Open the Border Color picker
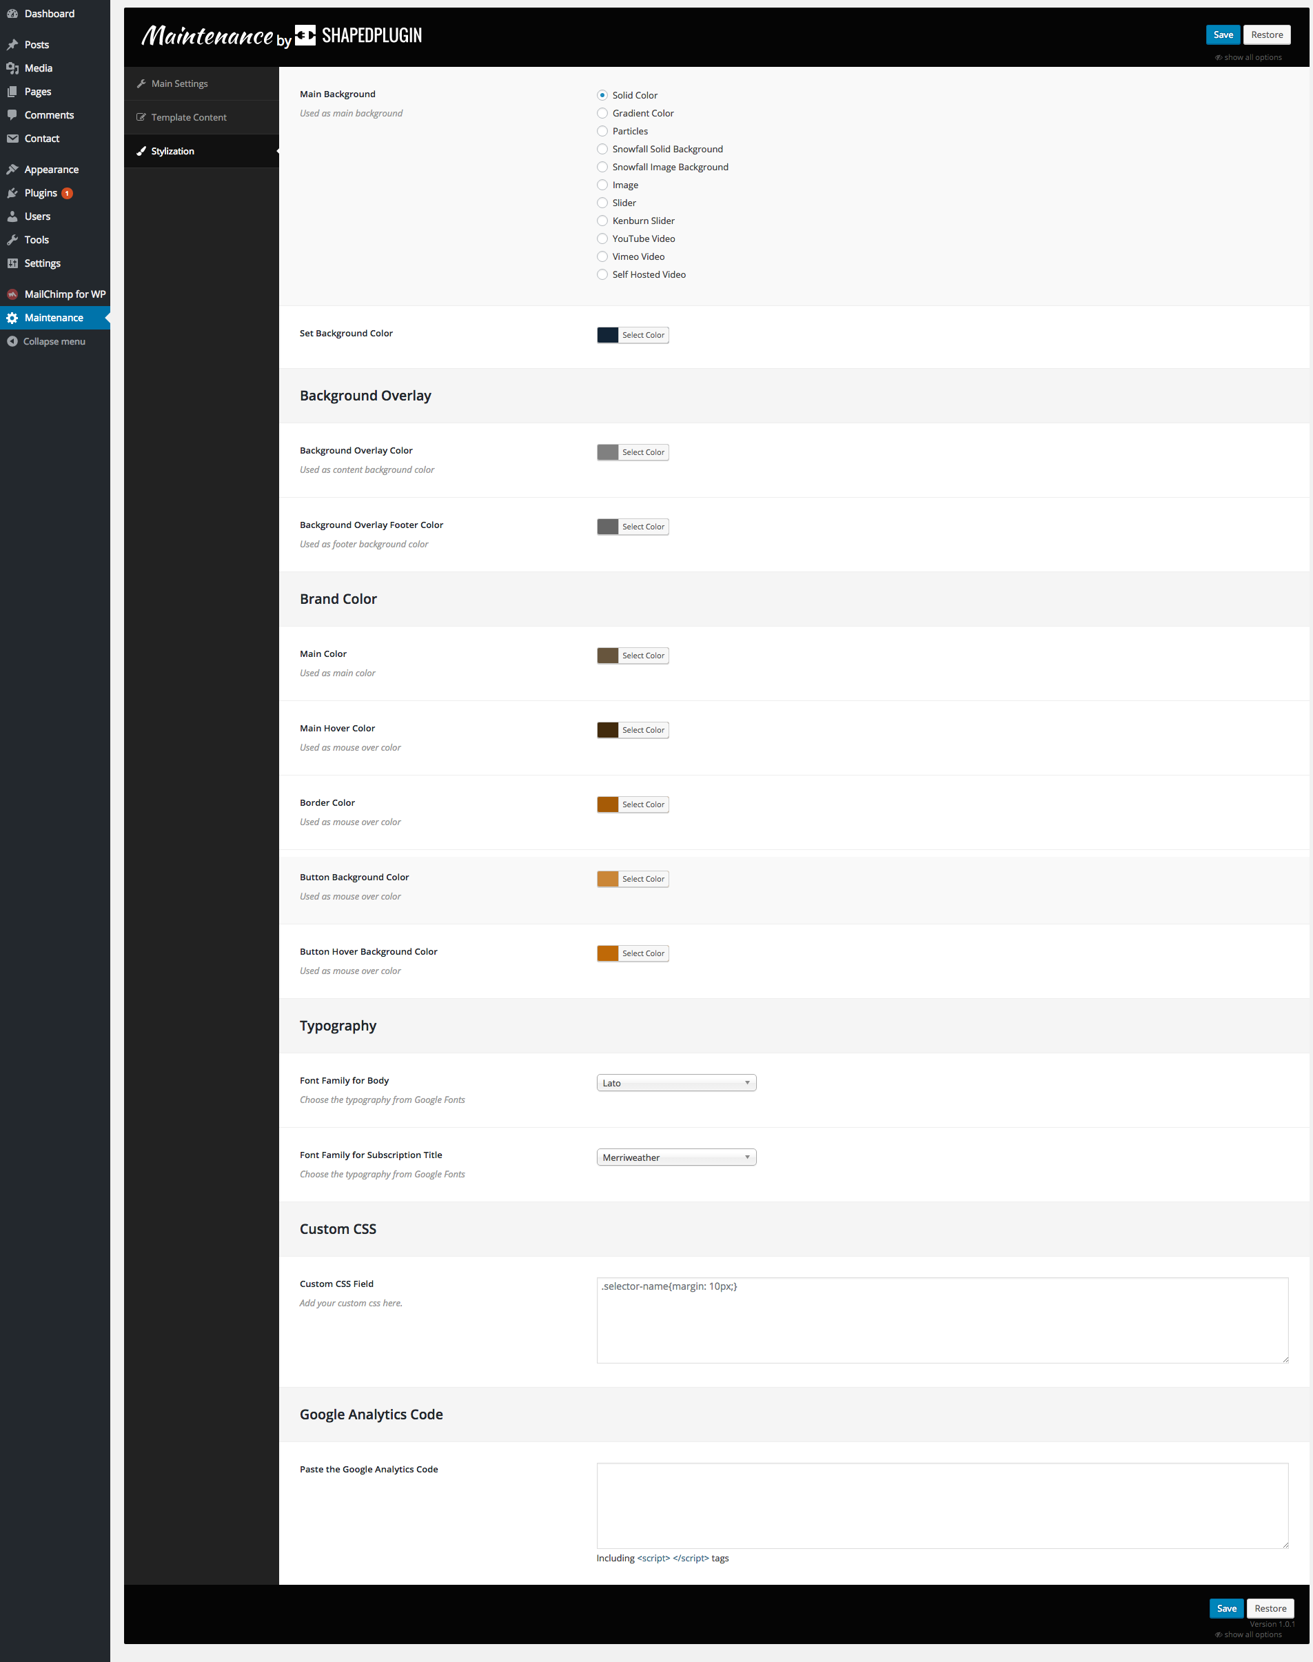The height and width of the screenshot is (1662, 1313). pyautogui.click(x=633, y=805)
